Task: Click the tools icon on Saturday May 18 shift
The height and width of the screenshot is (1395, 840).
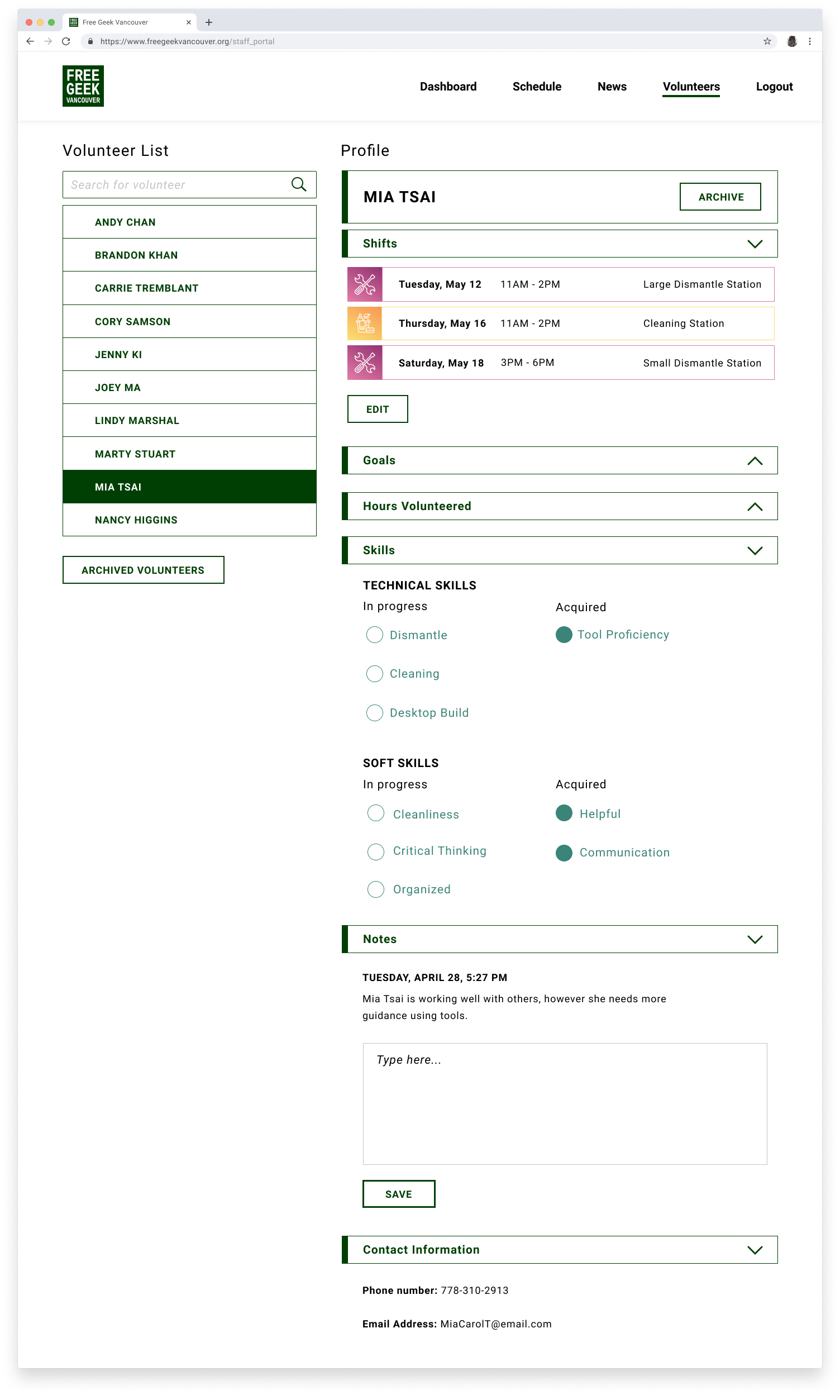Action: click(x=365, y=363)
